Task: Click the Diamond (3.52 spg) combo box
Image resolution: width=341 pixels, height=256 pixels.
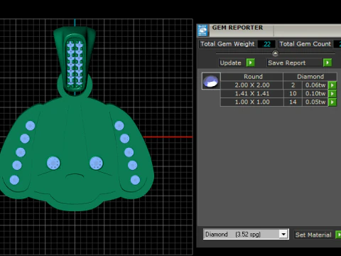Action: (x=246, y=235)
